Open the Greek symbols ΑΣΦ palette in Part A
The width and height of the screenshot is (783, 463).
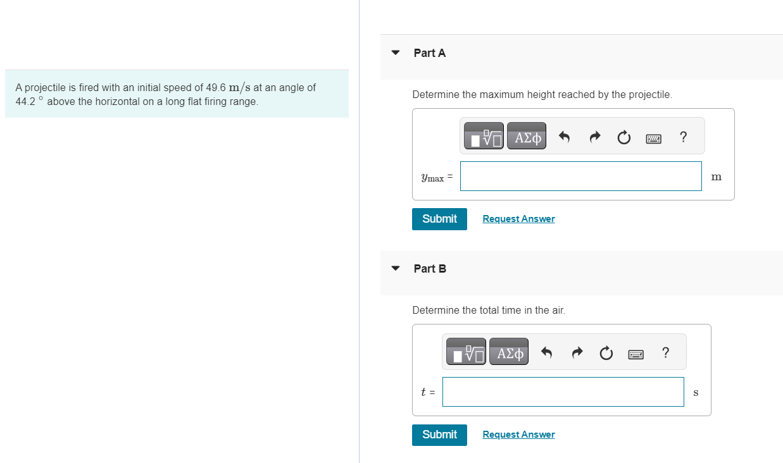(526, 135)
